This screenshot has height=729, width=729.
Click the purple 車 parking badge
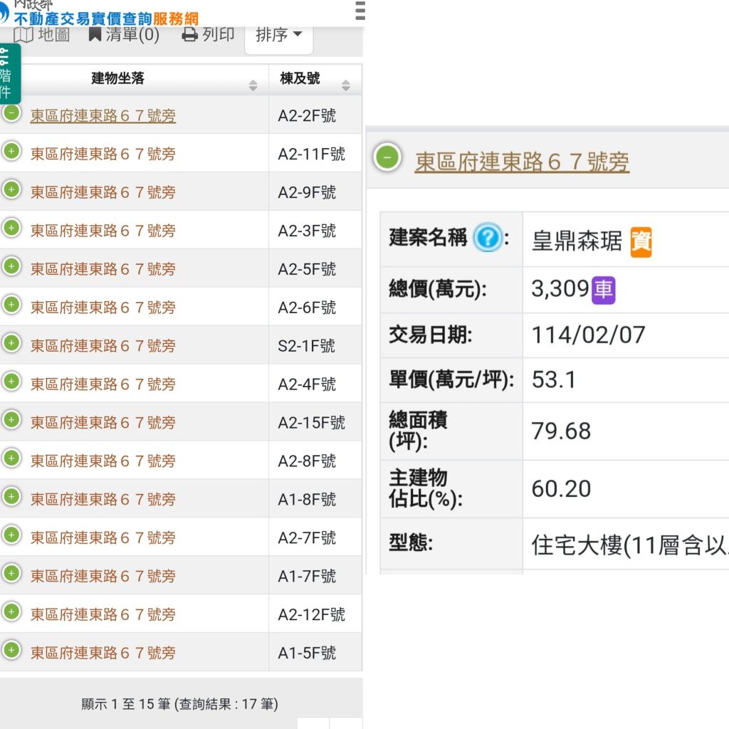point(603,289)
